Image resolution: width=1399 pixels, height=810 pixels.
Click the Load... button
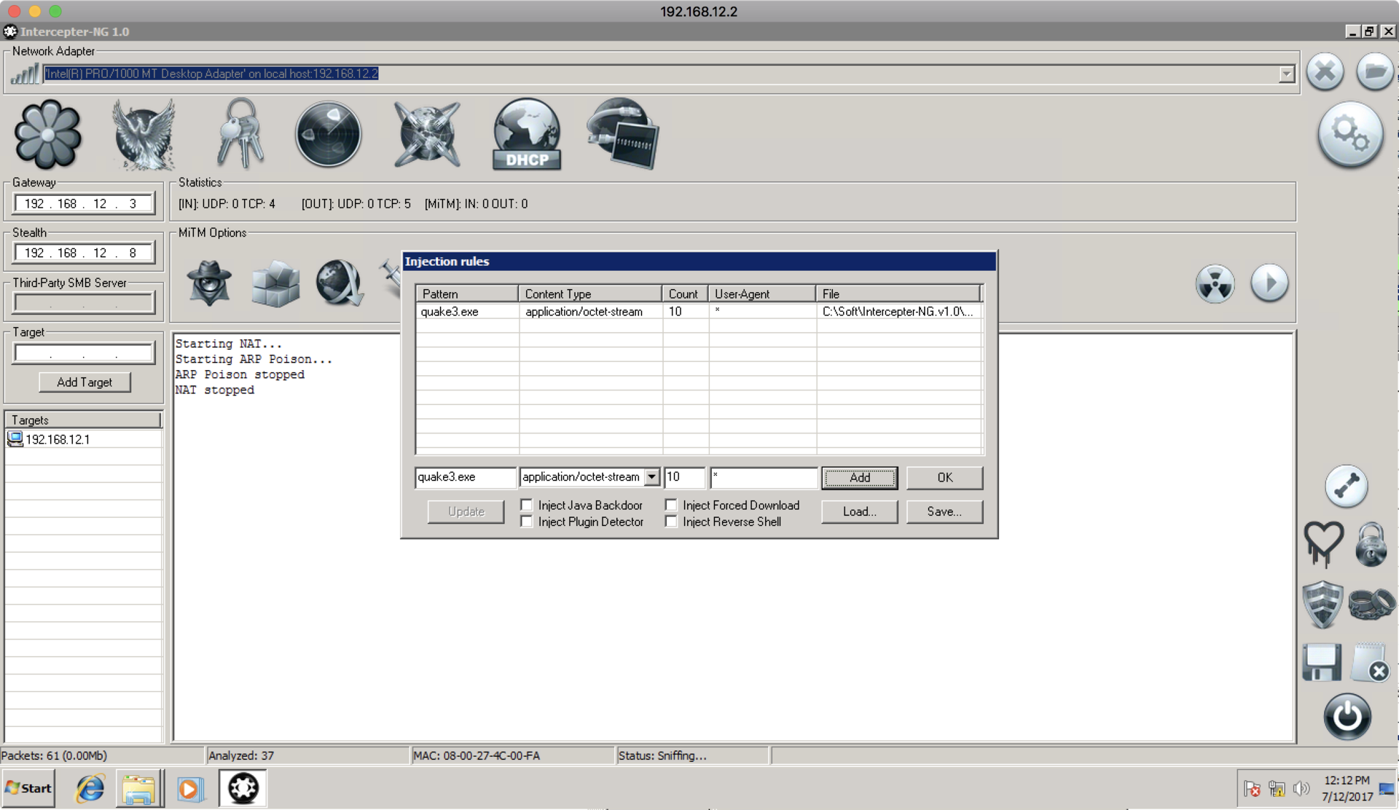pos(859,511)
